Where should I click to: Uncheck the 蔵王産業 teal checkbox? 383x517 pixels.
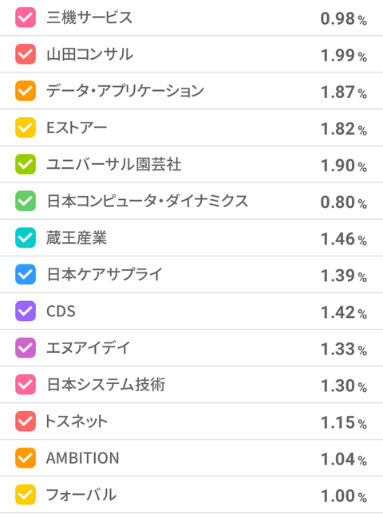pos(26,237)
